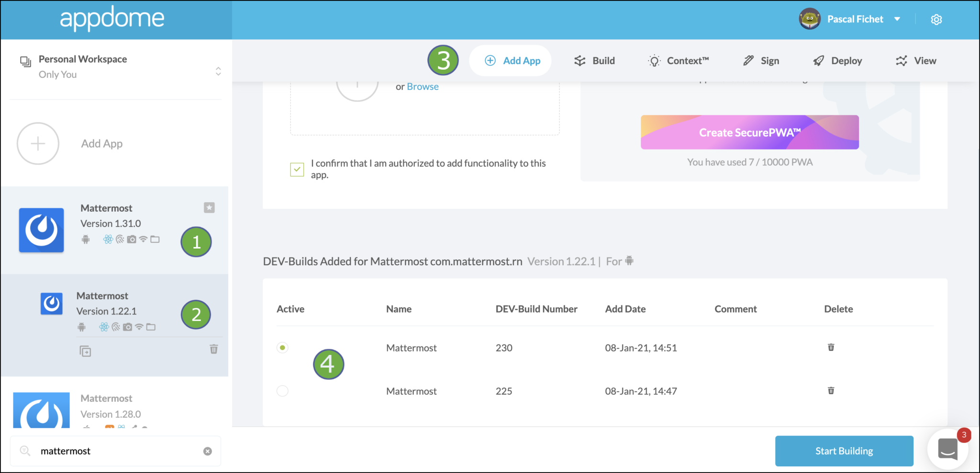The width and height of the screenshot is (980, 473).
Task: Click the Browse link
Action: pyautogui.click(x=423, y=86)
